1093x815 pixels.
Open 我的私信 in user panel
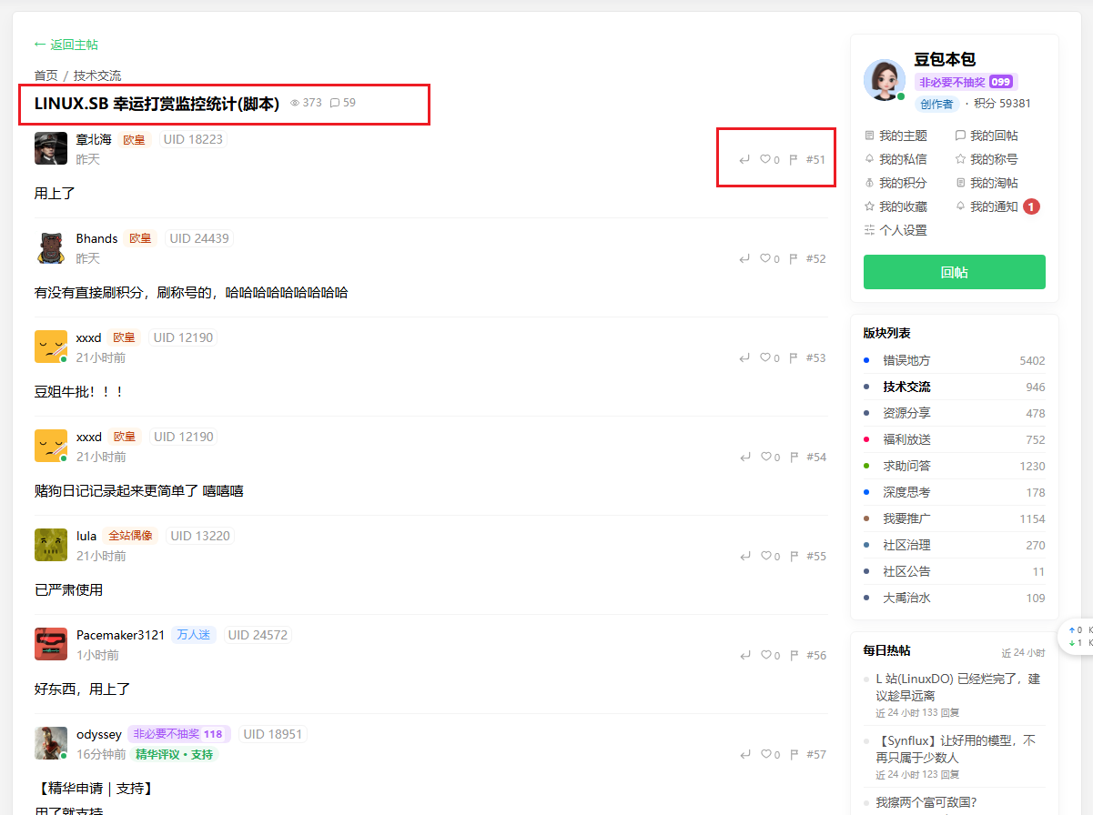tap(896, 159)
